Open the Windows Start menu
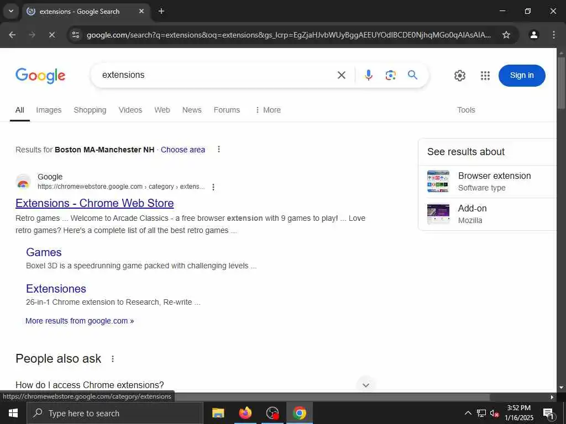This screenshot has width=566, height=424. click(13, 413)
